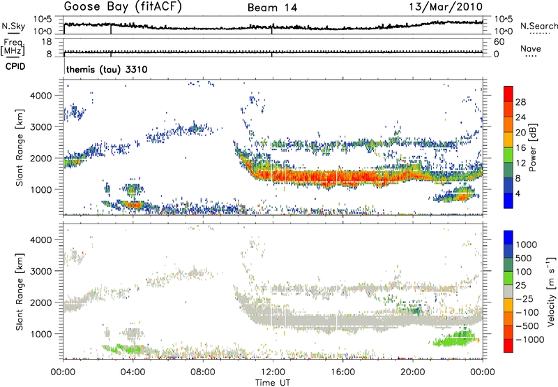
Task: Click the "Velocity [m s-1]" color bar title
Action: tap(551, 291)
